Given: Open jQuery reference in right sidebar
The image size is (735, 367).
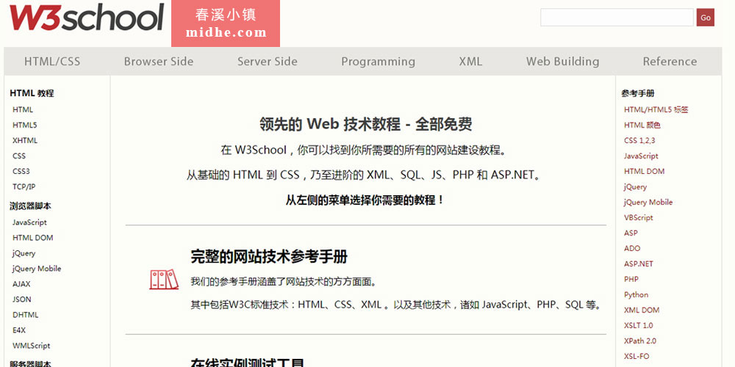Looking at the screenshot, I should pyautogui.click(x=635, y=186).
